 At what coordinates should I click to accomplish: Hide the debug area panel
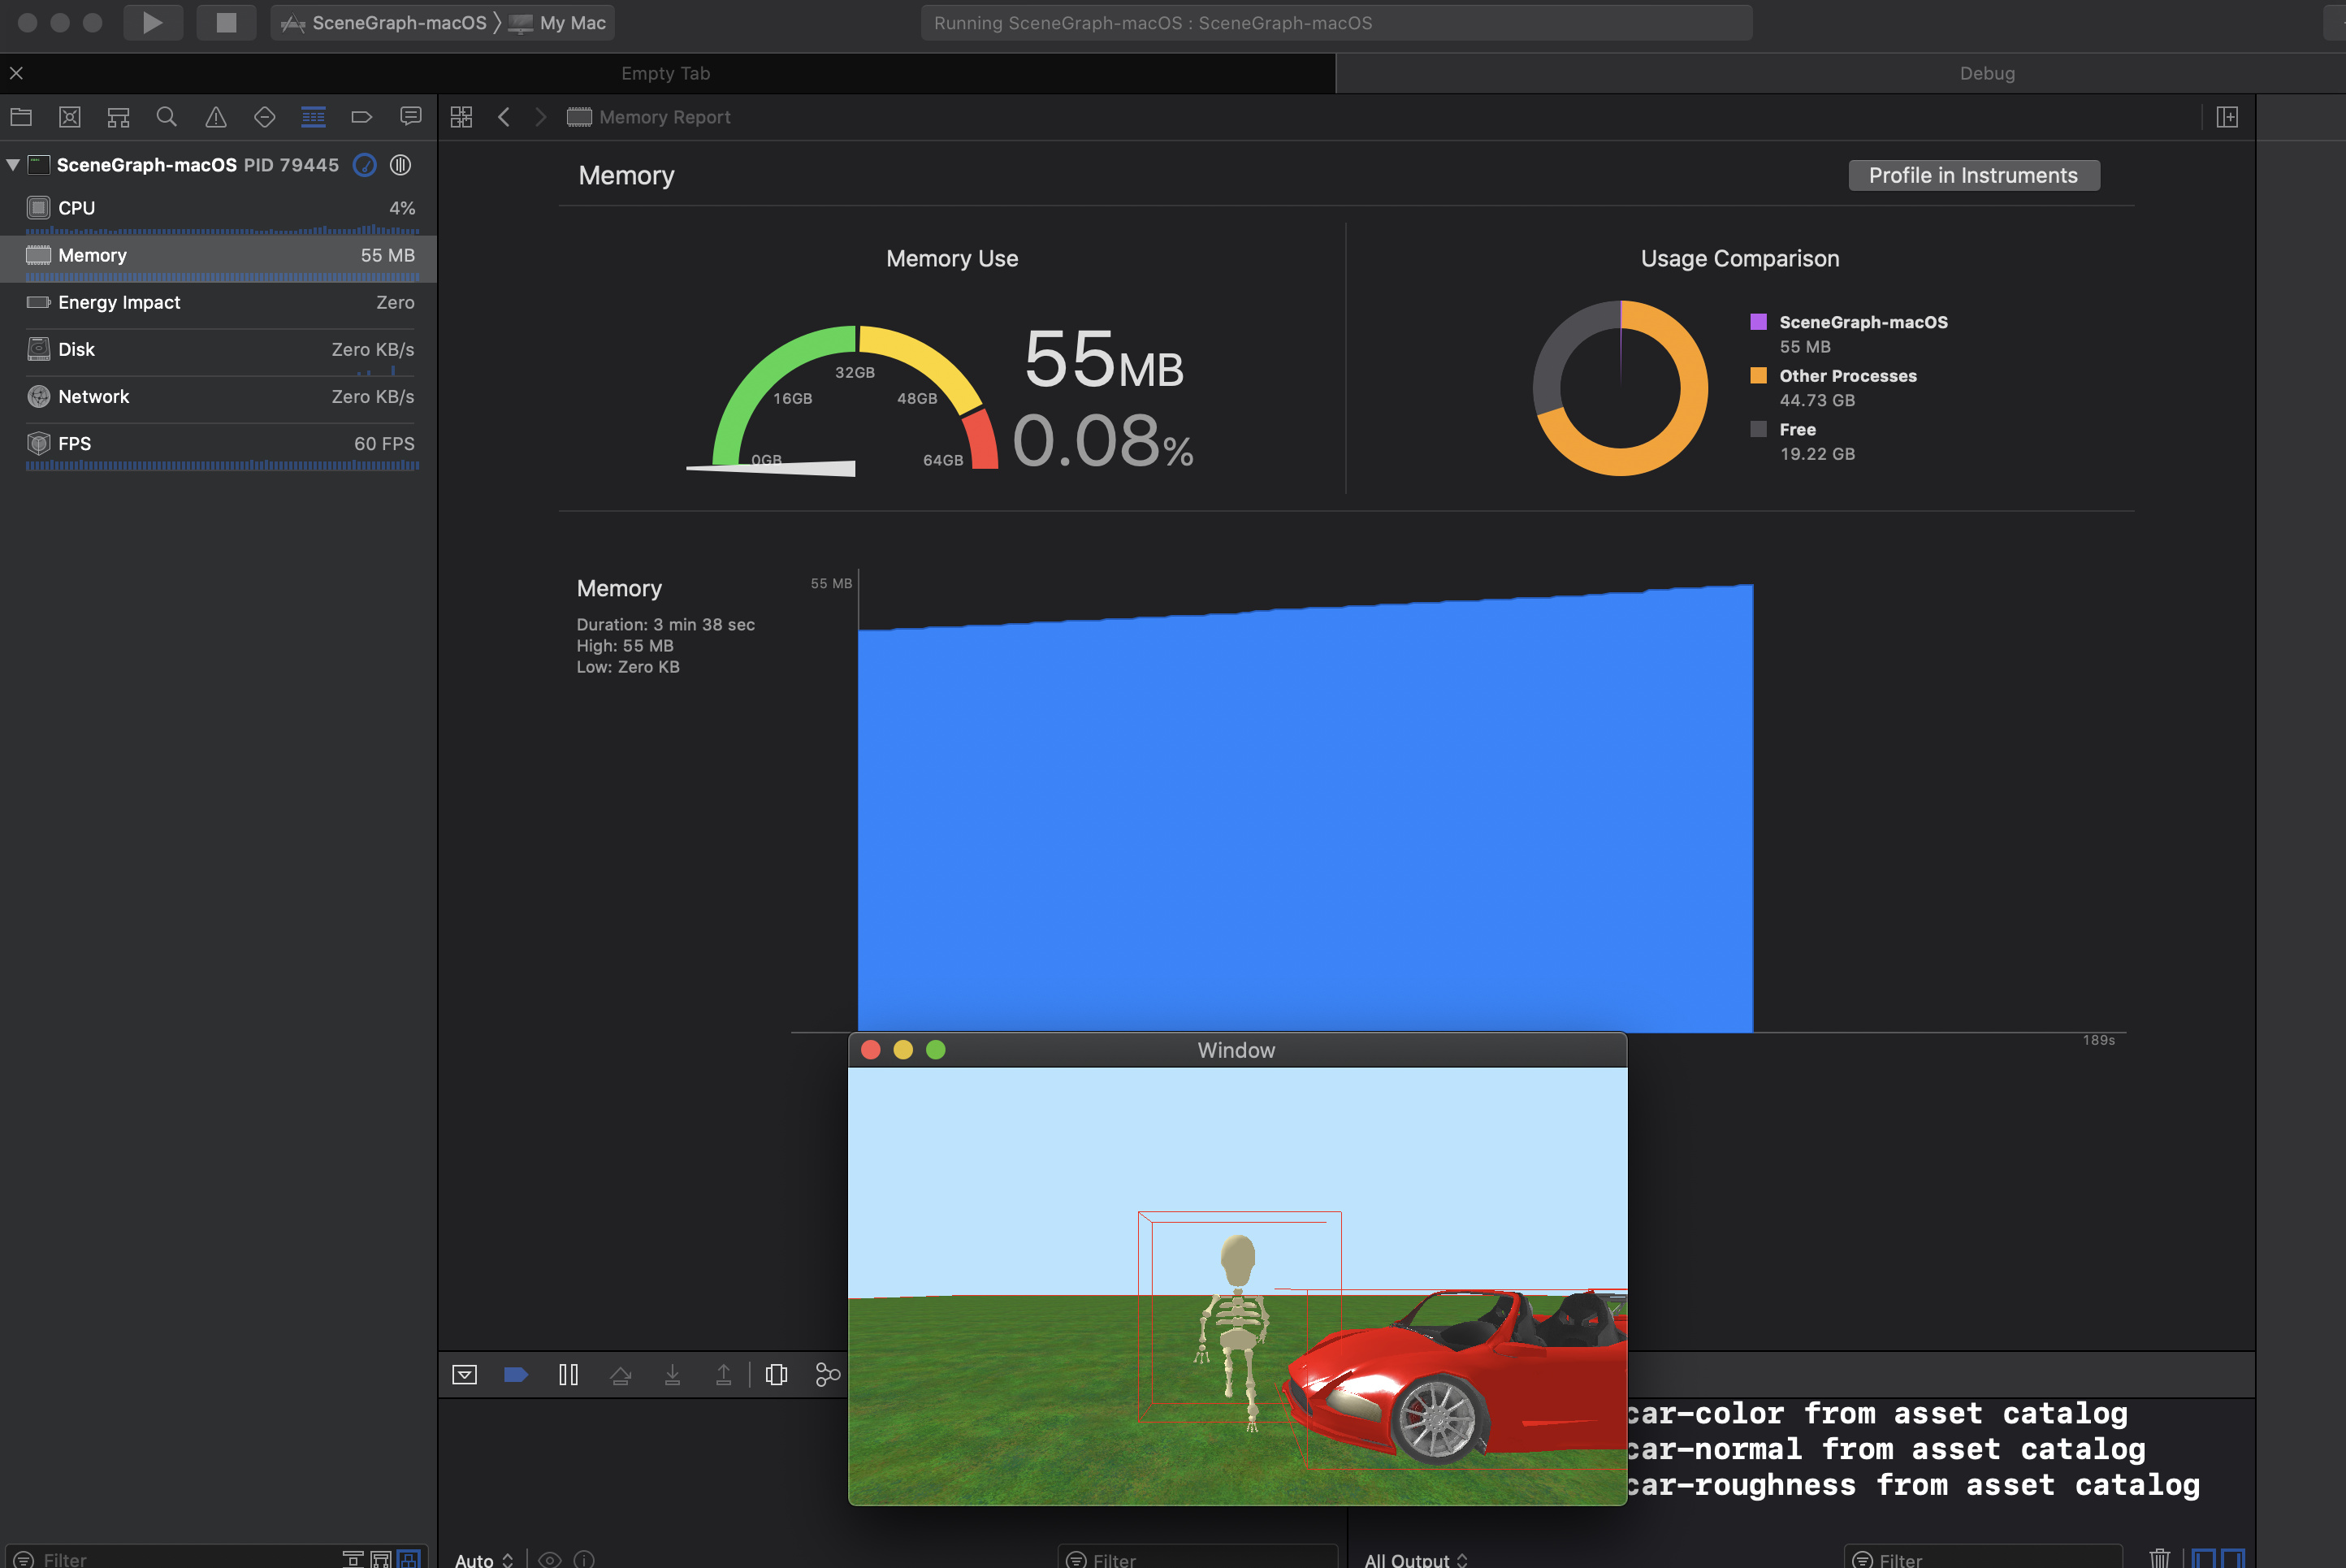[465, 1375]
